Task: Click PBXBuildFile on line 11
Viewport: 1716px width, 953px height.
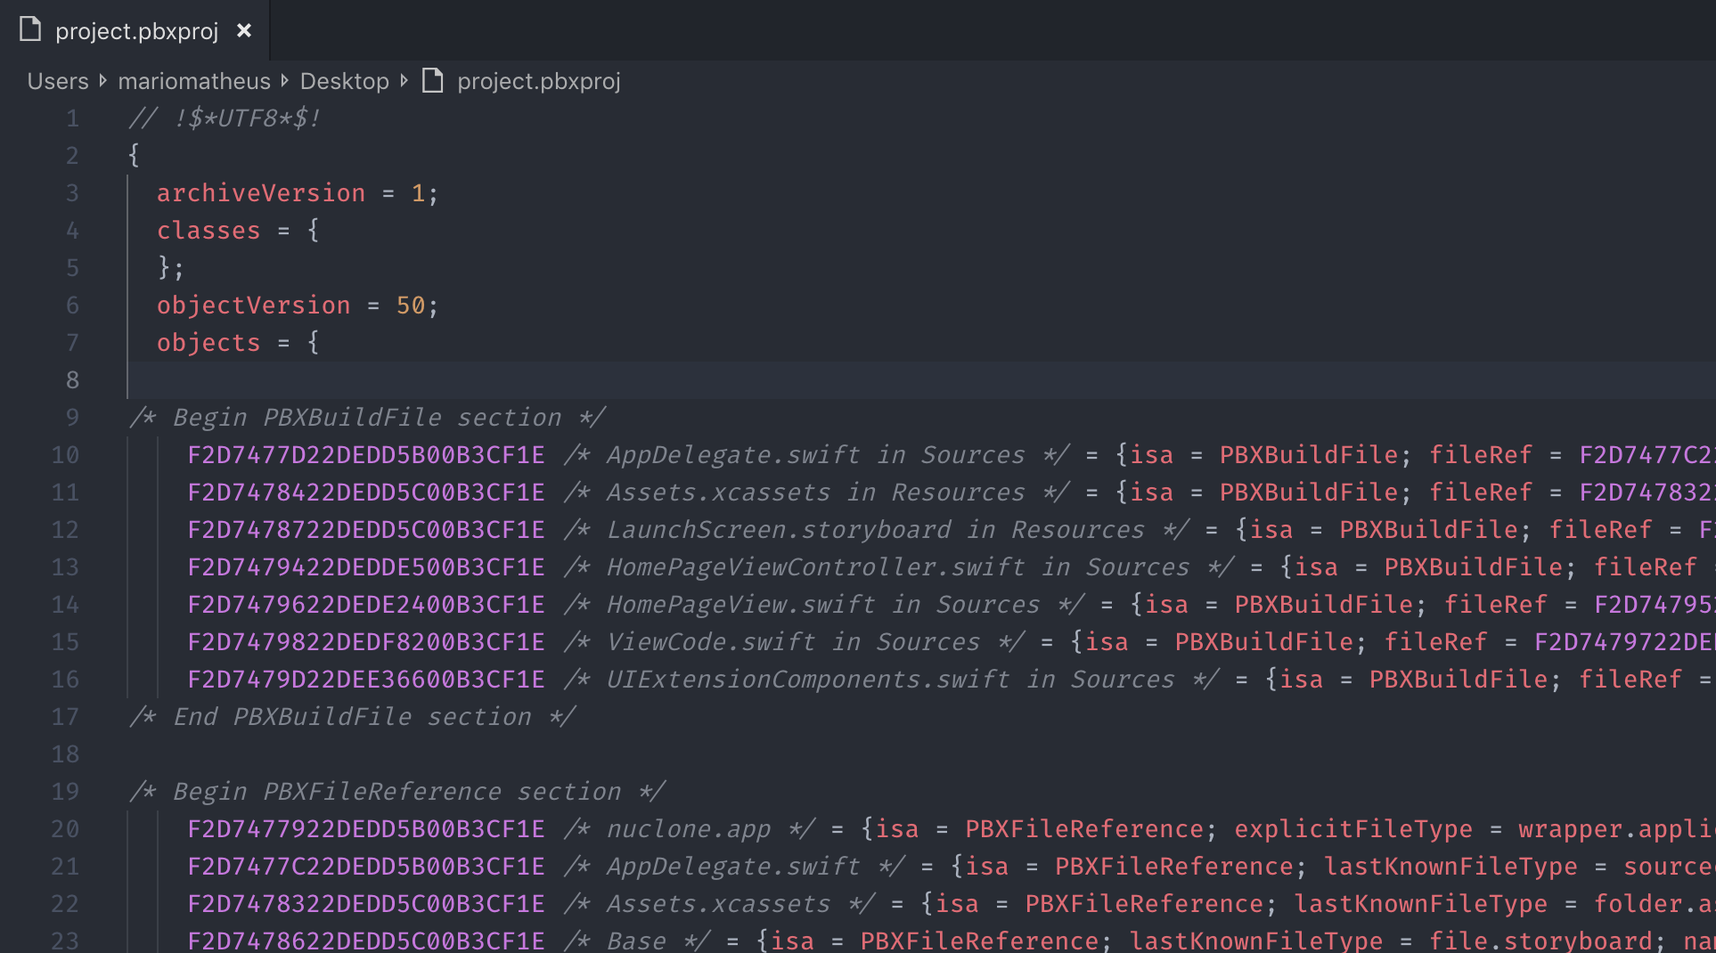Action: click(1309, 493)
